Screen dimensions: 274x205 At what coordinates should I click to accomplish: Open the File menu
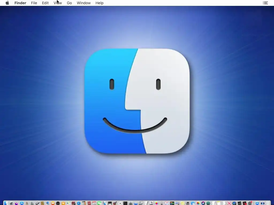tap(34, 3)
